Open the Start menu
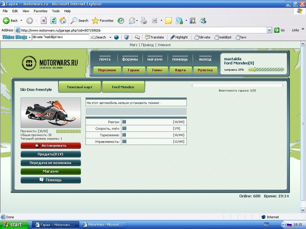The height and width of the screenshot is (229, 306). 14,225
